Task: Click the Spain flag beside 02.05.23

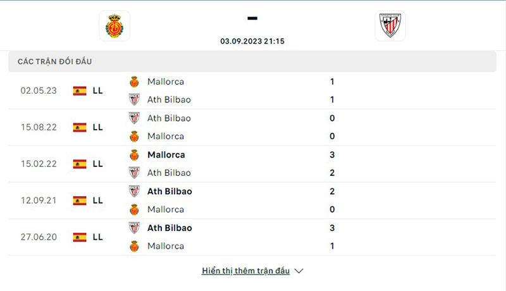Action: (x=80, y=90)
